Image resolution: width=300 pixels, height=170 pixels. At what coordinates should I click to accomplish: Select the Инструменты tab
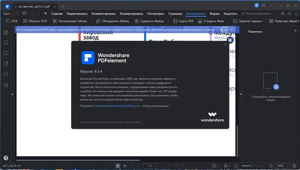(196, 14)
